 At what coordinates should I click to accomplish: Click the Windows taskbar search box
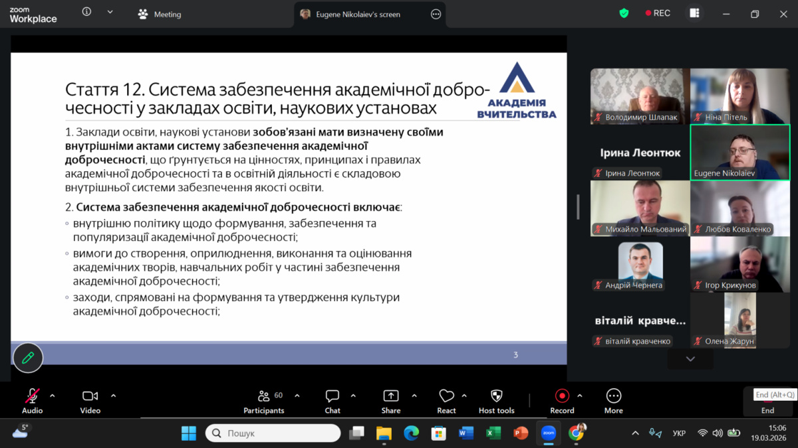pyautogui.click(x=273, y=433)
